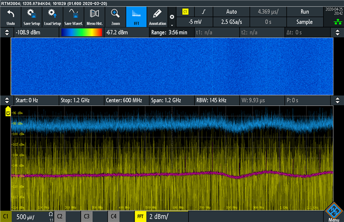This screenshot has height=222, width=344.
Task: Select the Annotation pencil tool
Action: (x=157, y=17)
